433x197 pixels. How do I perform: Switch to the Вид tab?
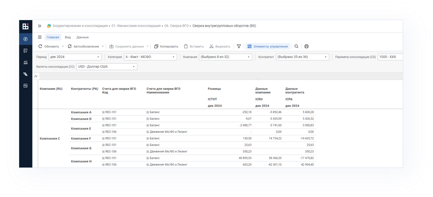pos(68,37)
